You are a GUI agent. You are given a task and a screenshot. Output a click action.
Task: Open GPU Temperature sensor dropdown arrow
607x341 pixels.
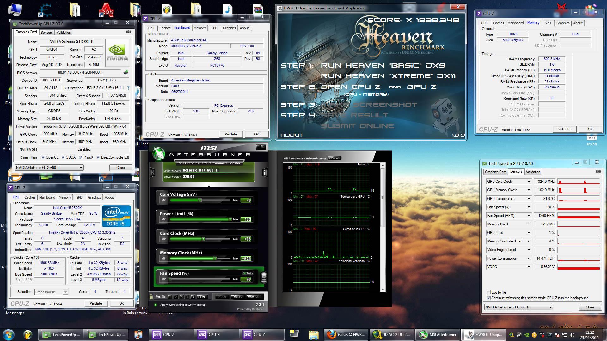[529, 199]
